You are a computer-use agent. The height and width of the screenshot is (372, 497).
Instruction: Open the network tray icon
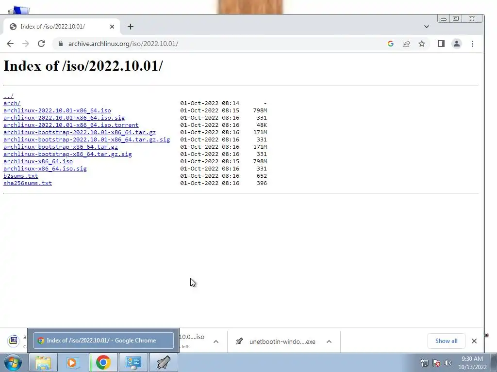(x=424, y=363)
